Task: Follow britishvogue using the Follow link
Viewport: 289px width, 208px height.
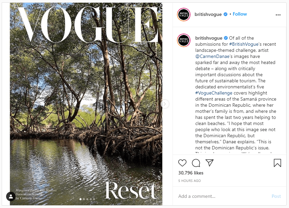Action: coord(239,14)
